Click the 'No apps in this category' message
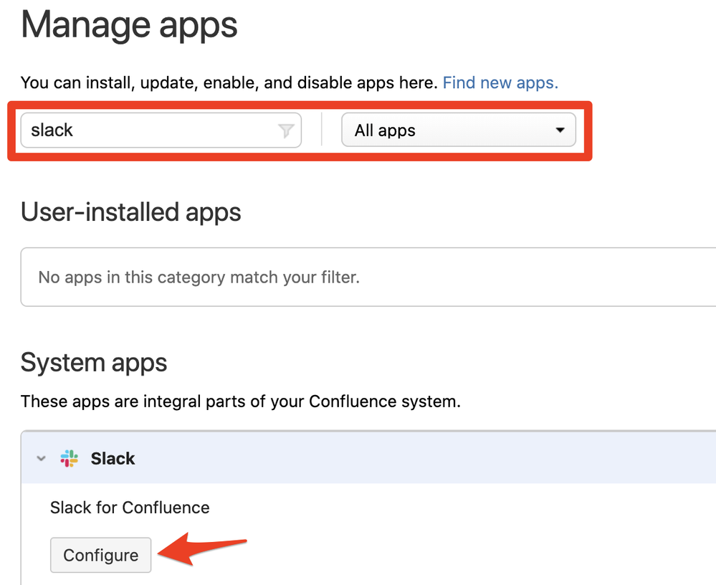 (199, 277)
